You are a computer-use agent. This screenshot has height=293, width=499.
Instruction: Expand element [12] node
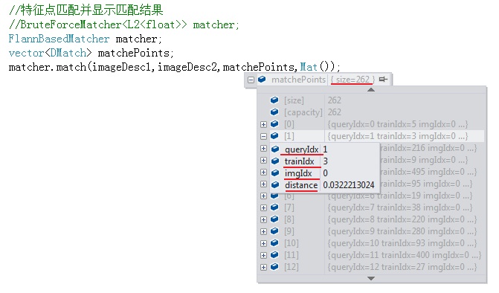coord(263,267)
